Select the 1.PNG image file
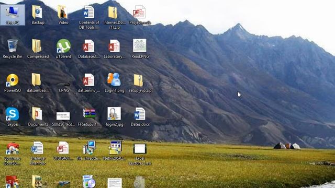 (x=63, y=87)
